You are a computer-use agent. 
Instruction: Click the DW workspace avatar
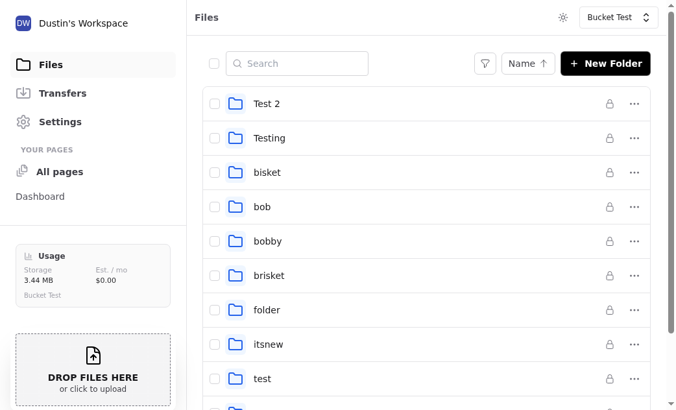(23, 23)
